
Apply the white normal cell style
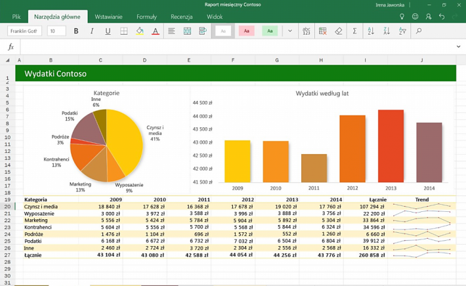[223, 31]
